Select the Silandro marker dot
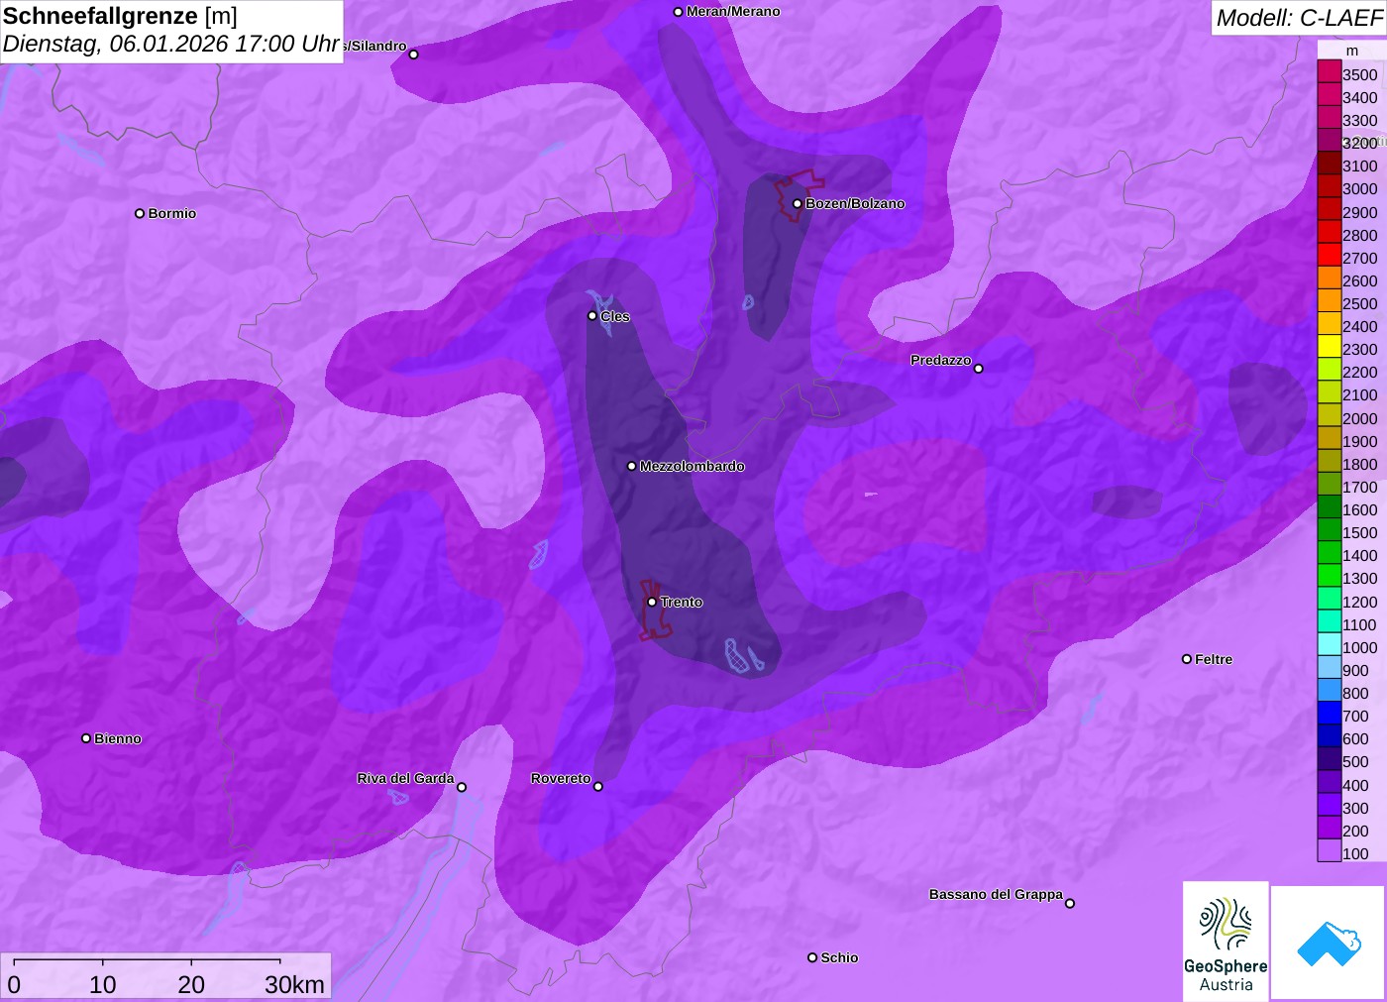Image resolution: width=1387 pixels, height=1002 pixels. click(x=414, y=55)
